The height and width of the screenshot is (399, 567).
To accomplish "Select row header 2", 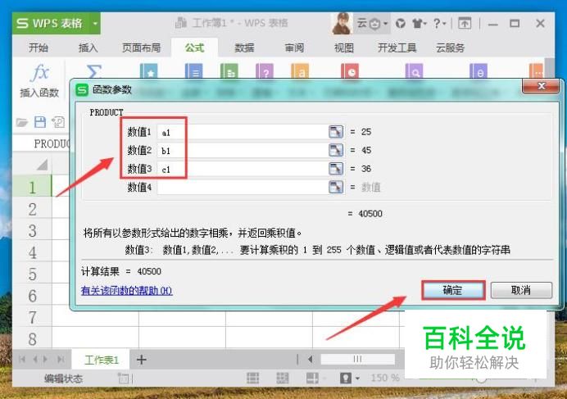I will [33, 210].
